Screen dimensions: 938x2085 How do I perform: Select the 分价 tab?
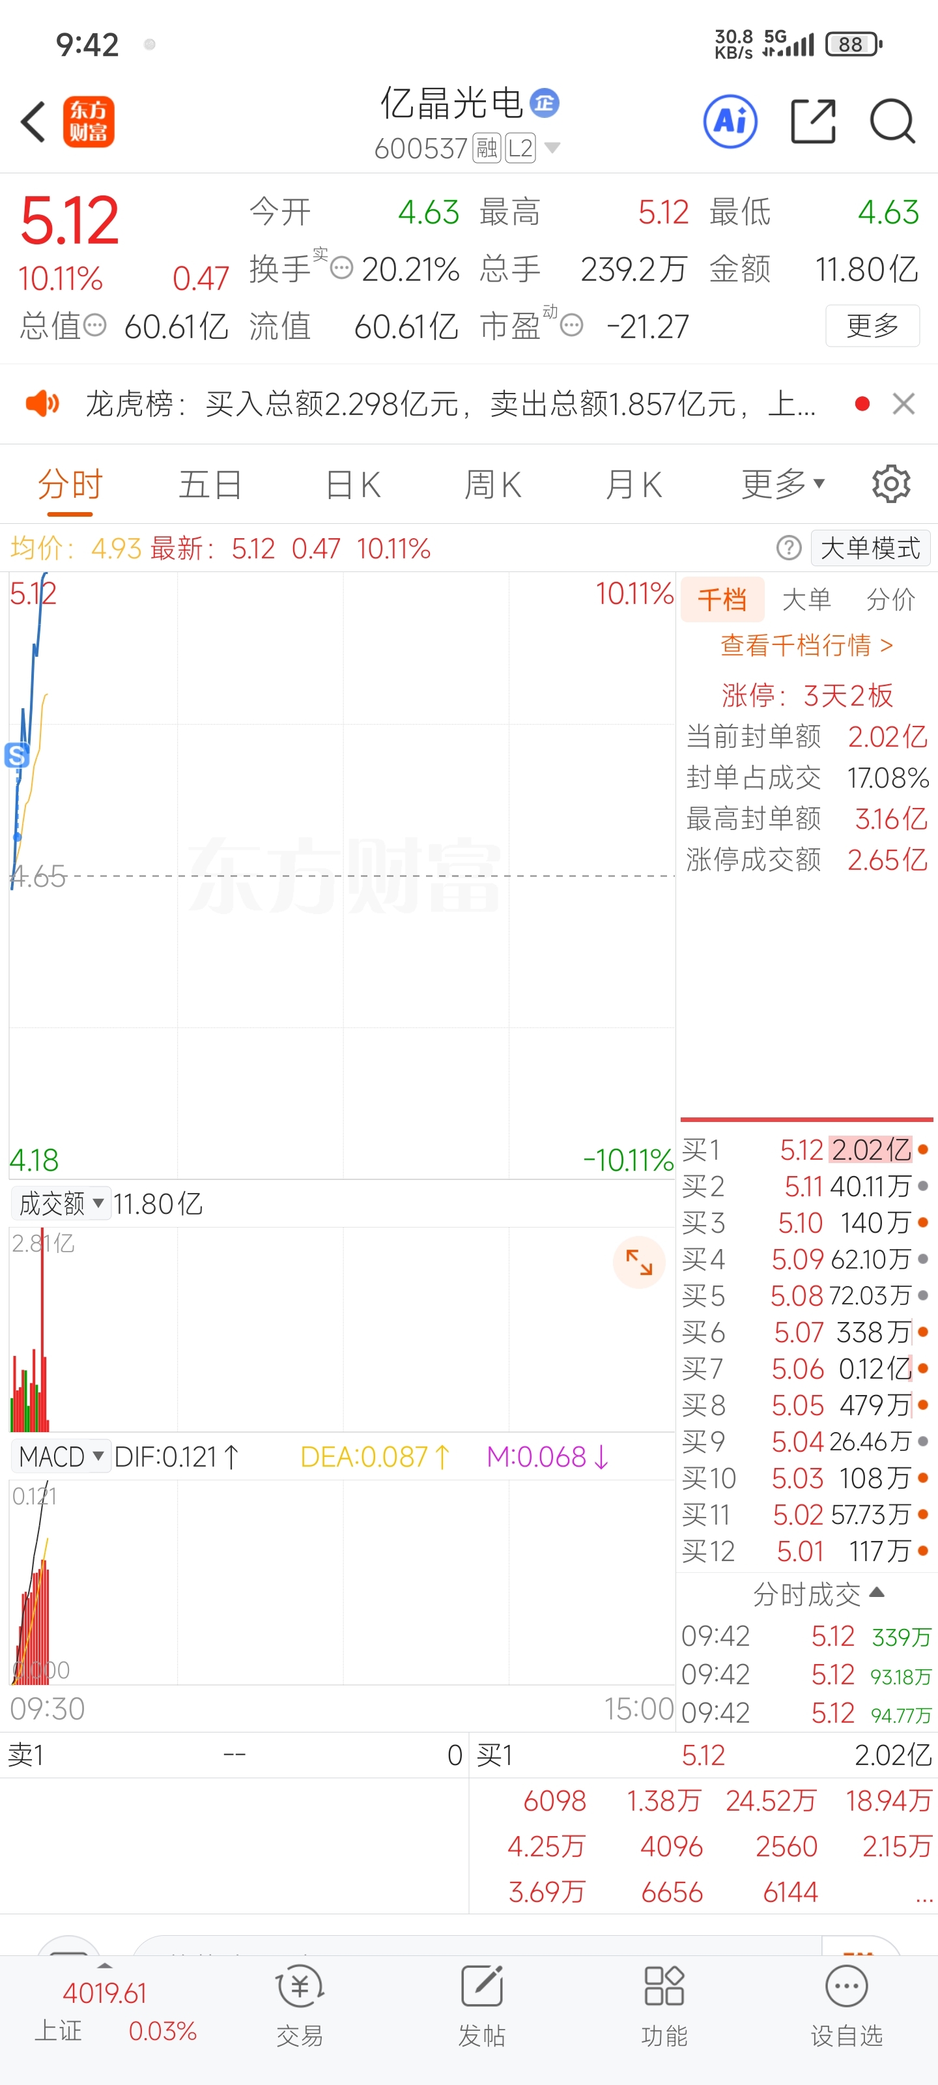(x=890, y=599)
